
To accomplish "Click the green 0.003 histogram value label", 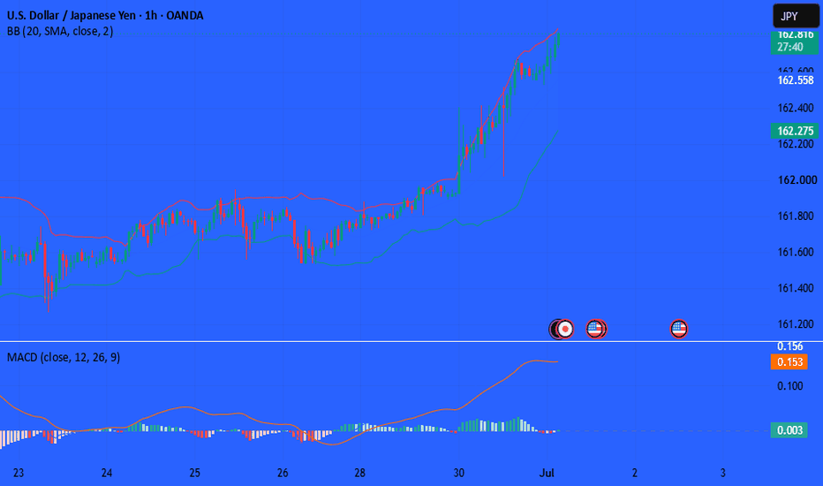I will (789, 430).
